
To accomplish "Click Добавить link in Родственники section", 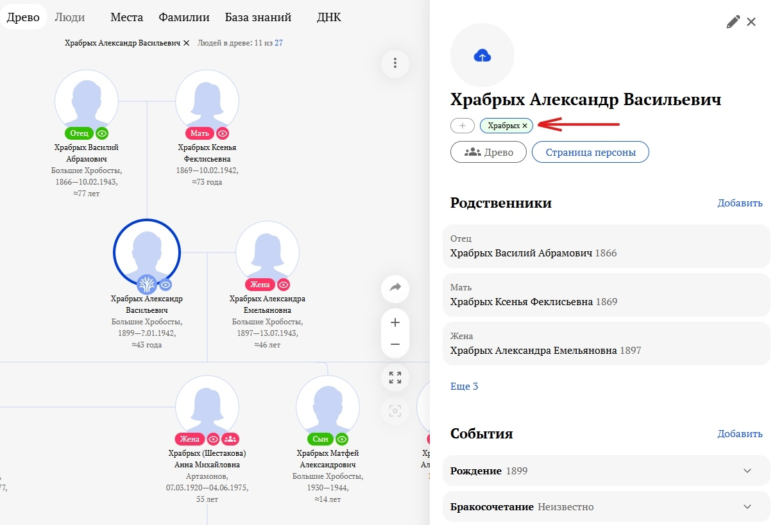I will [740, 203].
